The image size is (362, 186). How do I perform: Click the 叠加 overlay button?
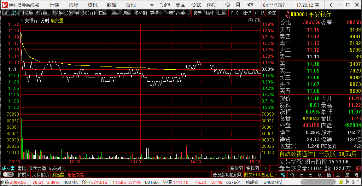pos(185,13)
